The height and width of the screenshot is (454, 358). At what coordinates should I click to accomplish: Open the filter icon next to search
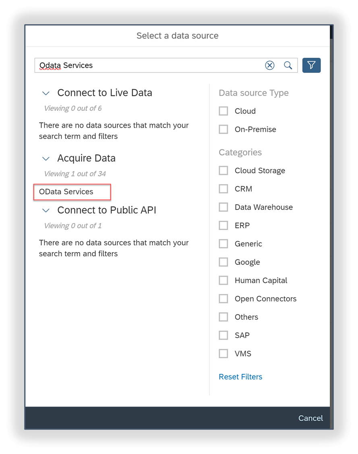tap(311, 65)
